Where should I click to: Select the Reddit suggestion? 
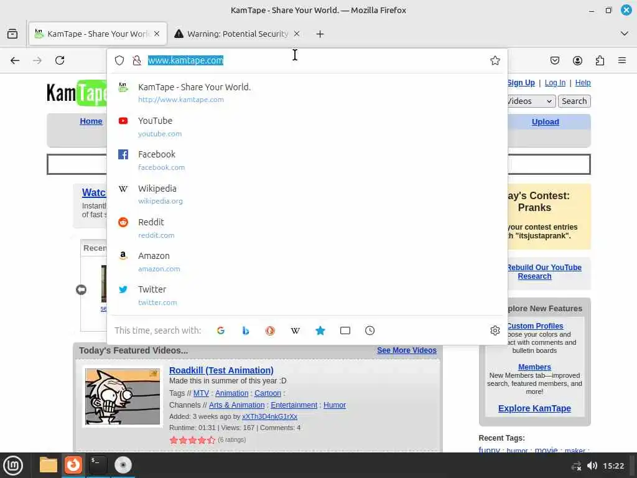pos(307,228)
